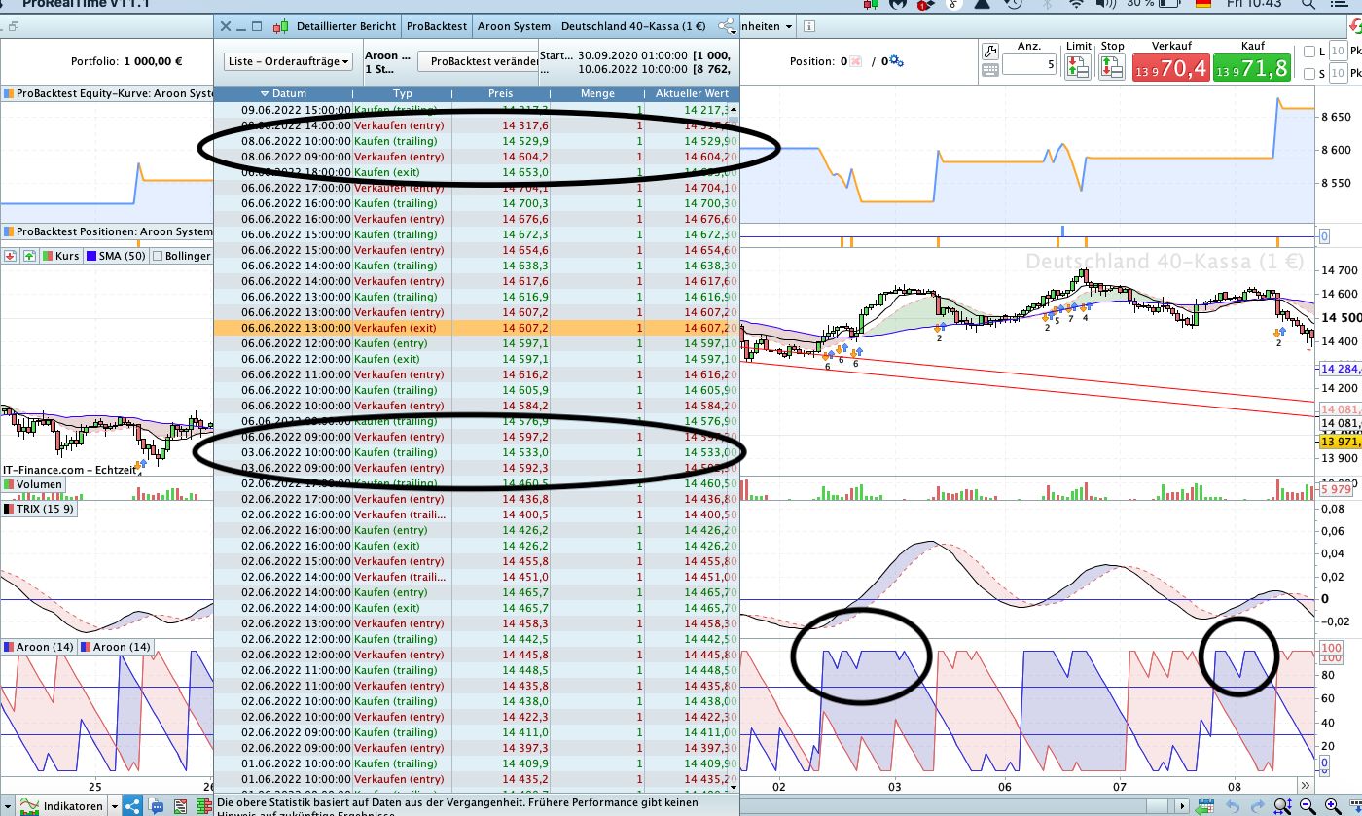Click the keyboard icon below the wrench
The height and width of the screenshot is (816, 1362).
click(x=990, y=70)
